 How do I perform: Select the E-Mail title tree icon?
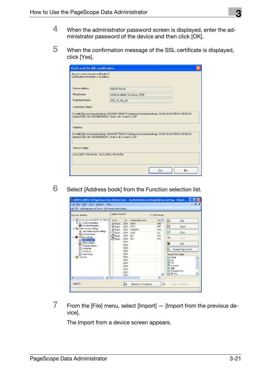[x=80, y=248]
